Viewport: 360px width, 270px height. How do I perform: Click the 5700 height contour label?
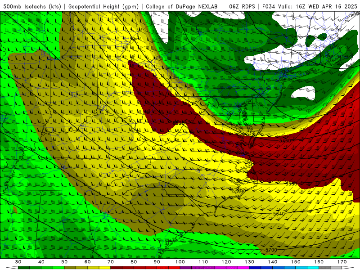pyautogui.click(x=271, y=250)
